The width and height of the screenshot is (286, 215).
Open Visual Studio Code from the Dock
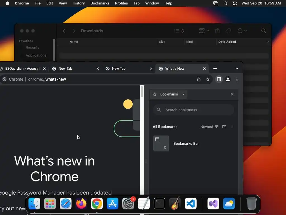(190, 204)
